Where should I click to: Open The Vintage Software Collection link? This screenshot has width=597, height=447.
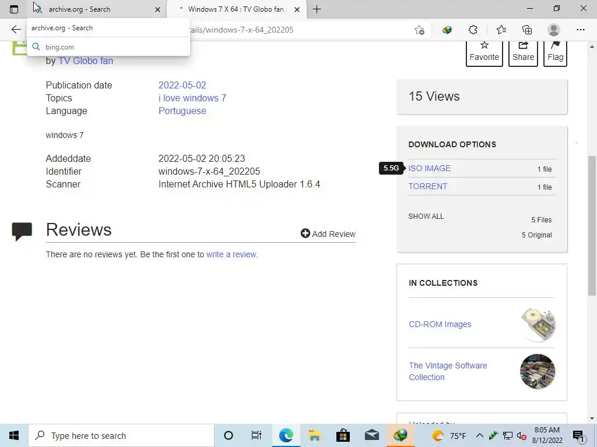click(448, 371)
